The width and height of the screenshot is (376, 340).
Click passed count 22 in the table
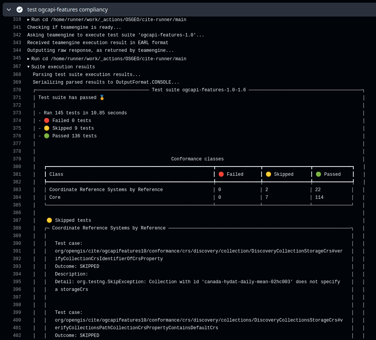318,190
